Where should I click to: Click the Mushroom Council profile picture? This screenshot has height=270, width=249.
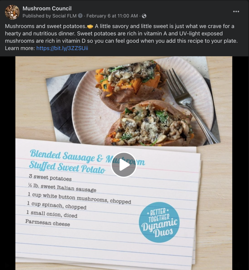click(12, 12)
